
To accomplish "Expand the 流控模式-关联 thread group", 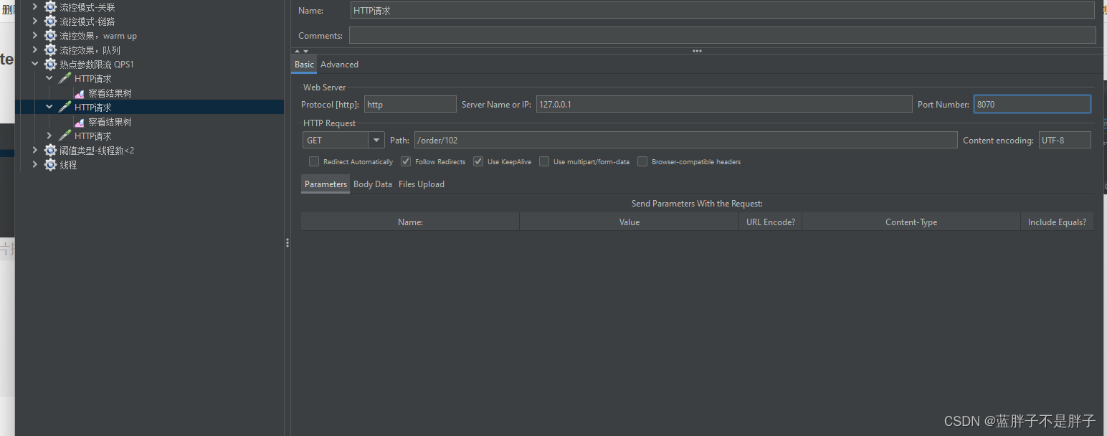I will [x=34, y=7].
